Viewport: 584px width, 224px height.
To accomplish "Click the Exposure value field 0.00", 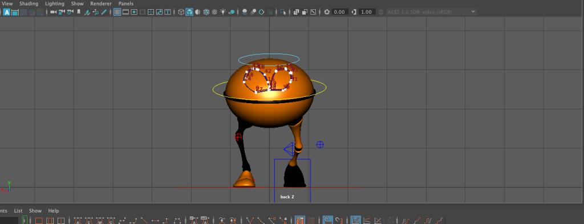I will 340,12.
